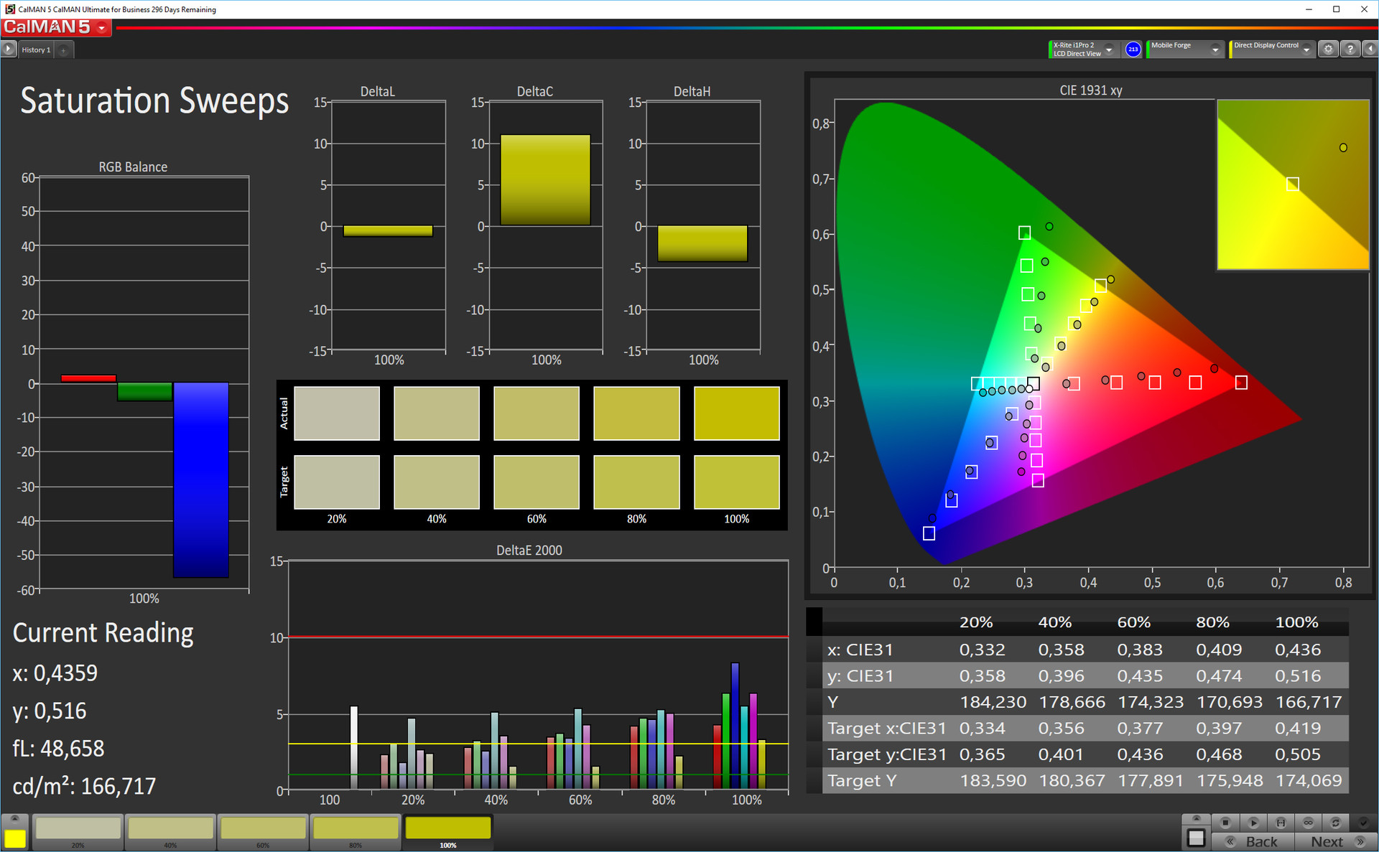
Task: Click the read continuous play button
Action: (x=1253, y=823)
